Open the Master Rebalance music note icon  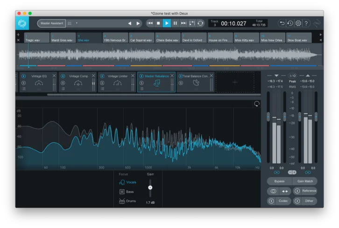pyautogui.click(x=157, y=83)
